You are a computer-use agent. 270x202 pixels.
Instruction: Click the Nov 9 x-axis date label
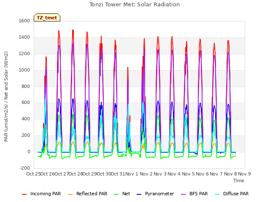click(x=244, y=174)
